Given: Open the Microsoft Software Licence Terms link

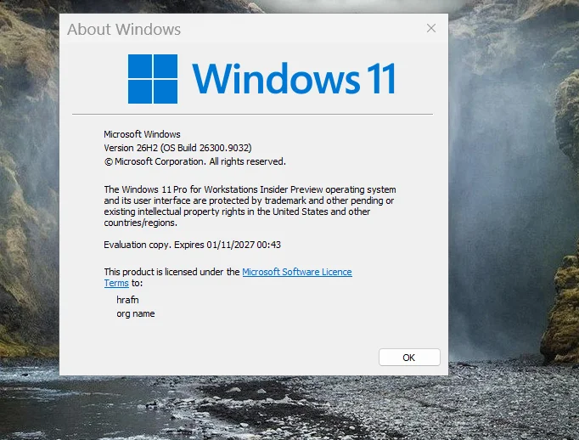Looking at the screenshot, I should click(x=297, y=272).
